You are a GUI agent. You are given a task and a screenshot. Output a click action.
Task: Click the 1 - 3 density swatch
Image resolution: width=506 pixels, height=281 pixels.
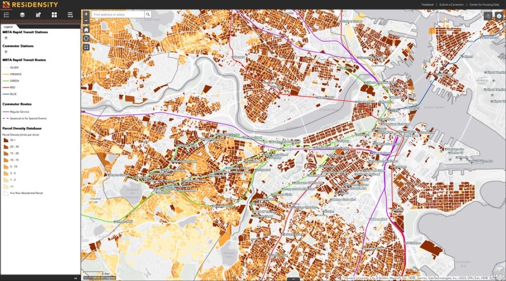(6, 180)
